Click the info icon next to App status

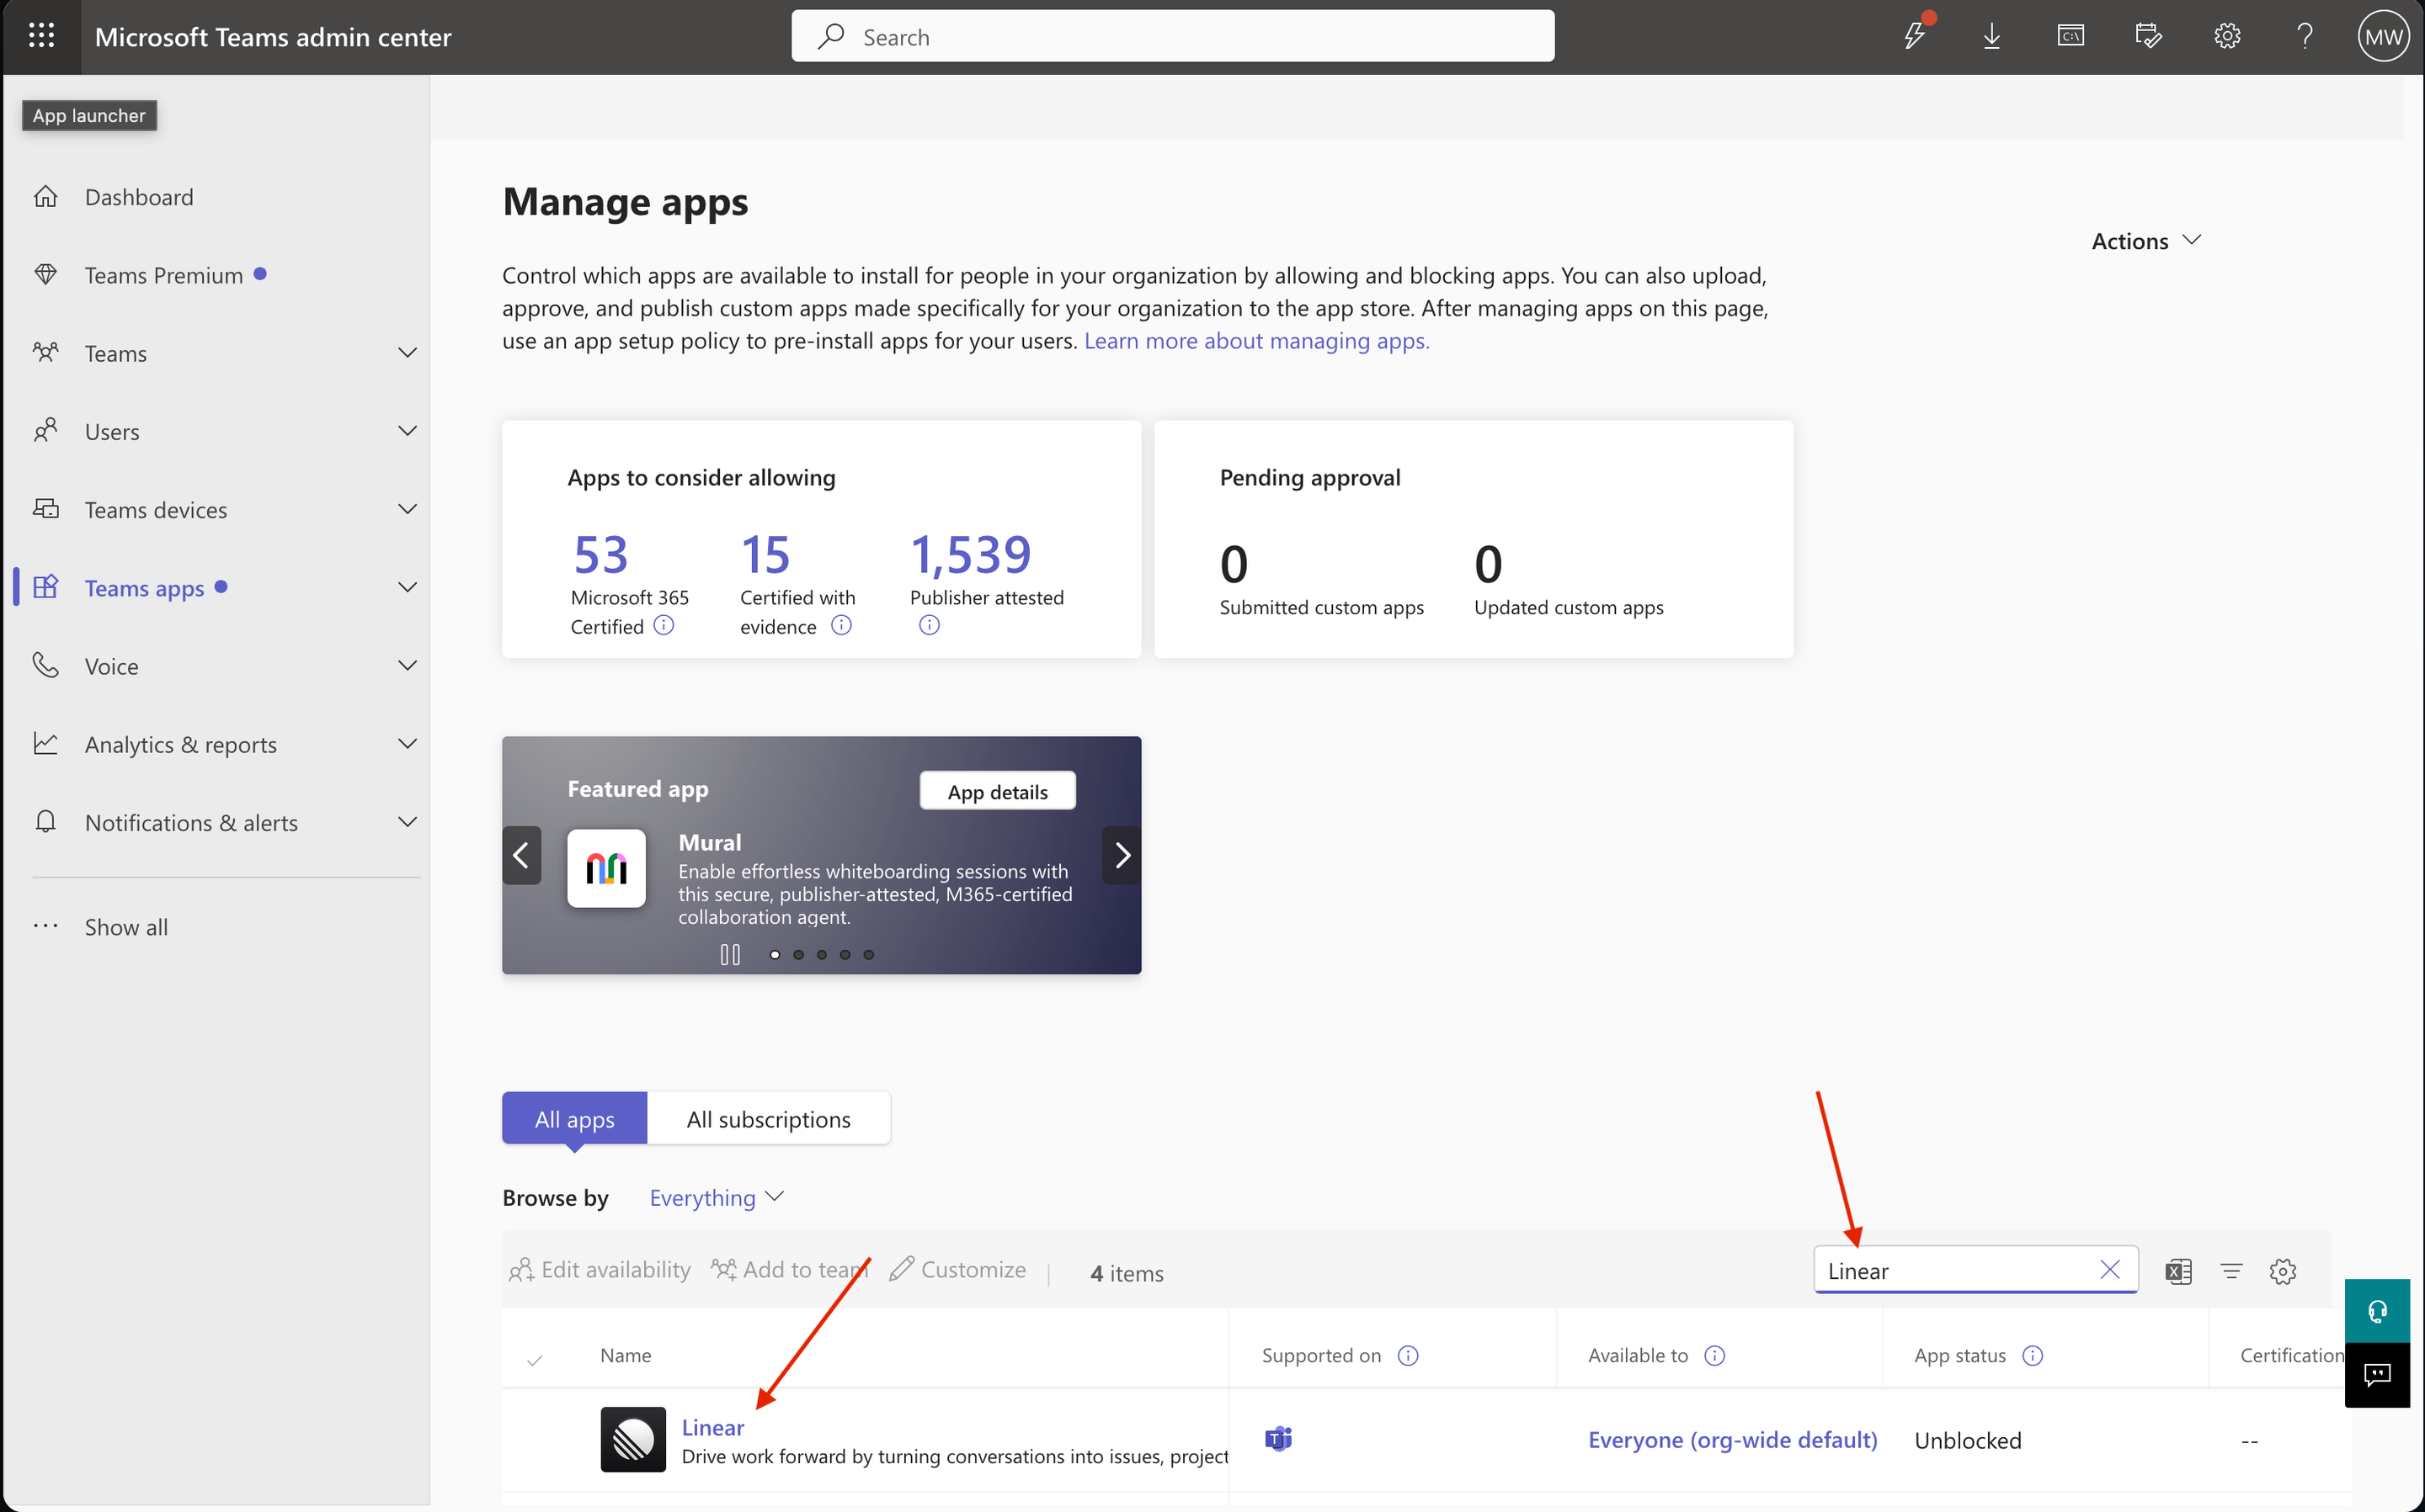tap(2033, 1355)
